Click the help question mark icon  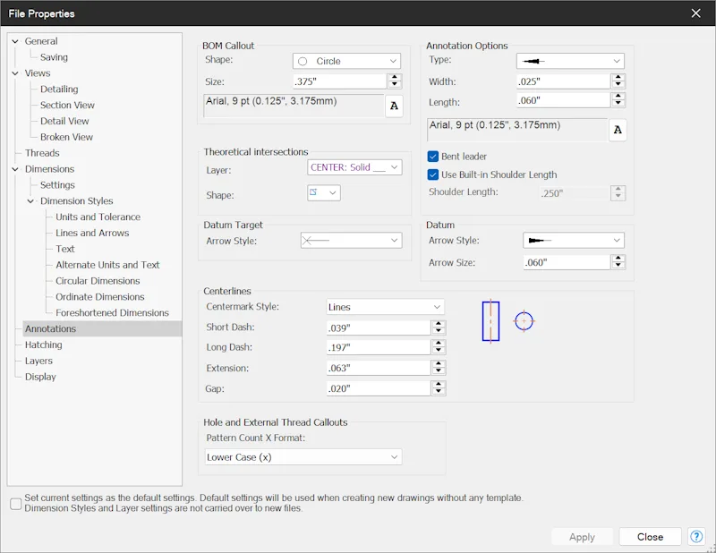(696, 537)
